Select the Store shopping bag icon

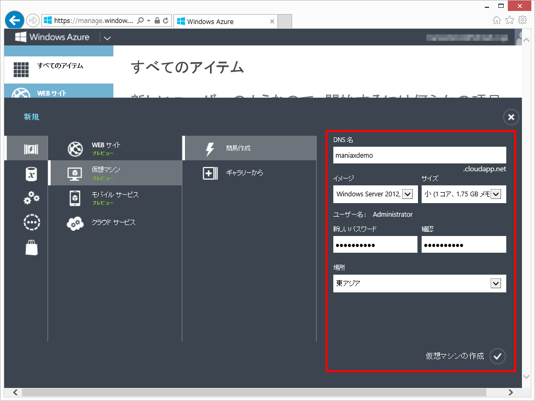click(x=31, y=247)
